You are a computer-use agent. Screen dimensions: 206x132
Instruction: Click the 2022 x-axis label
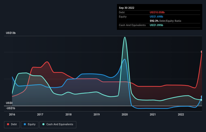[x=181, y=114]
